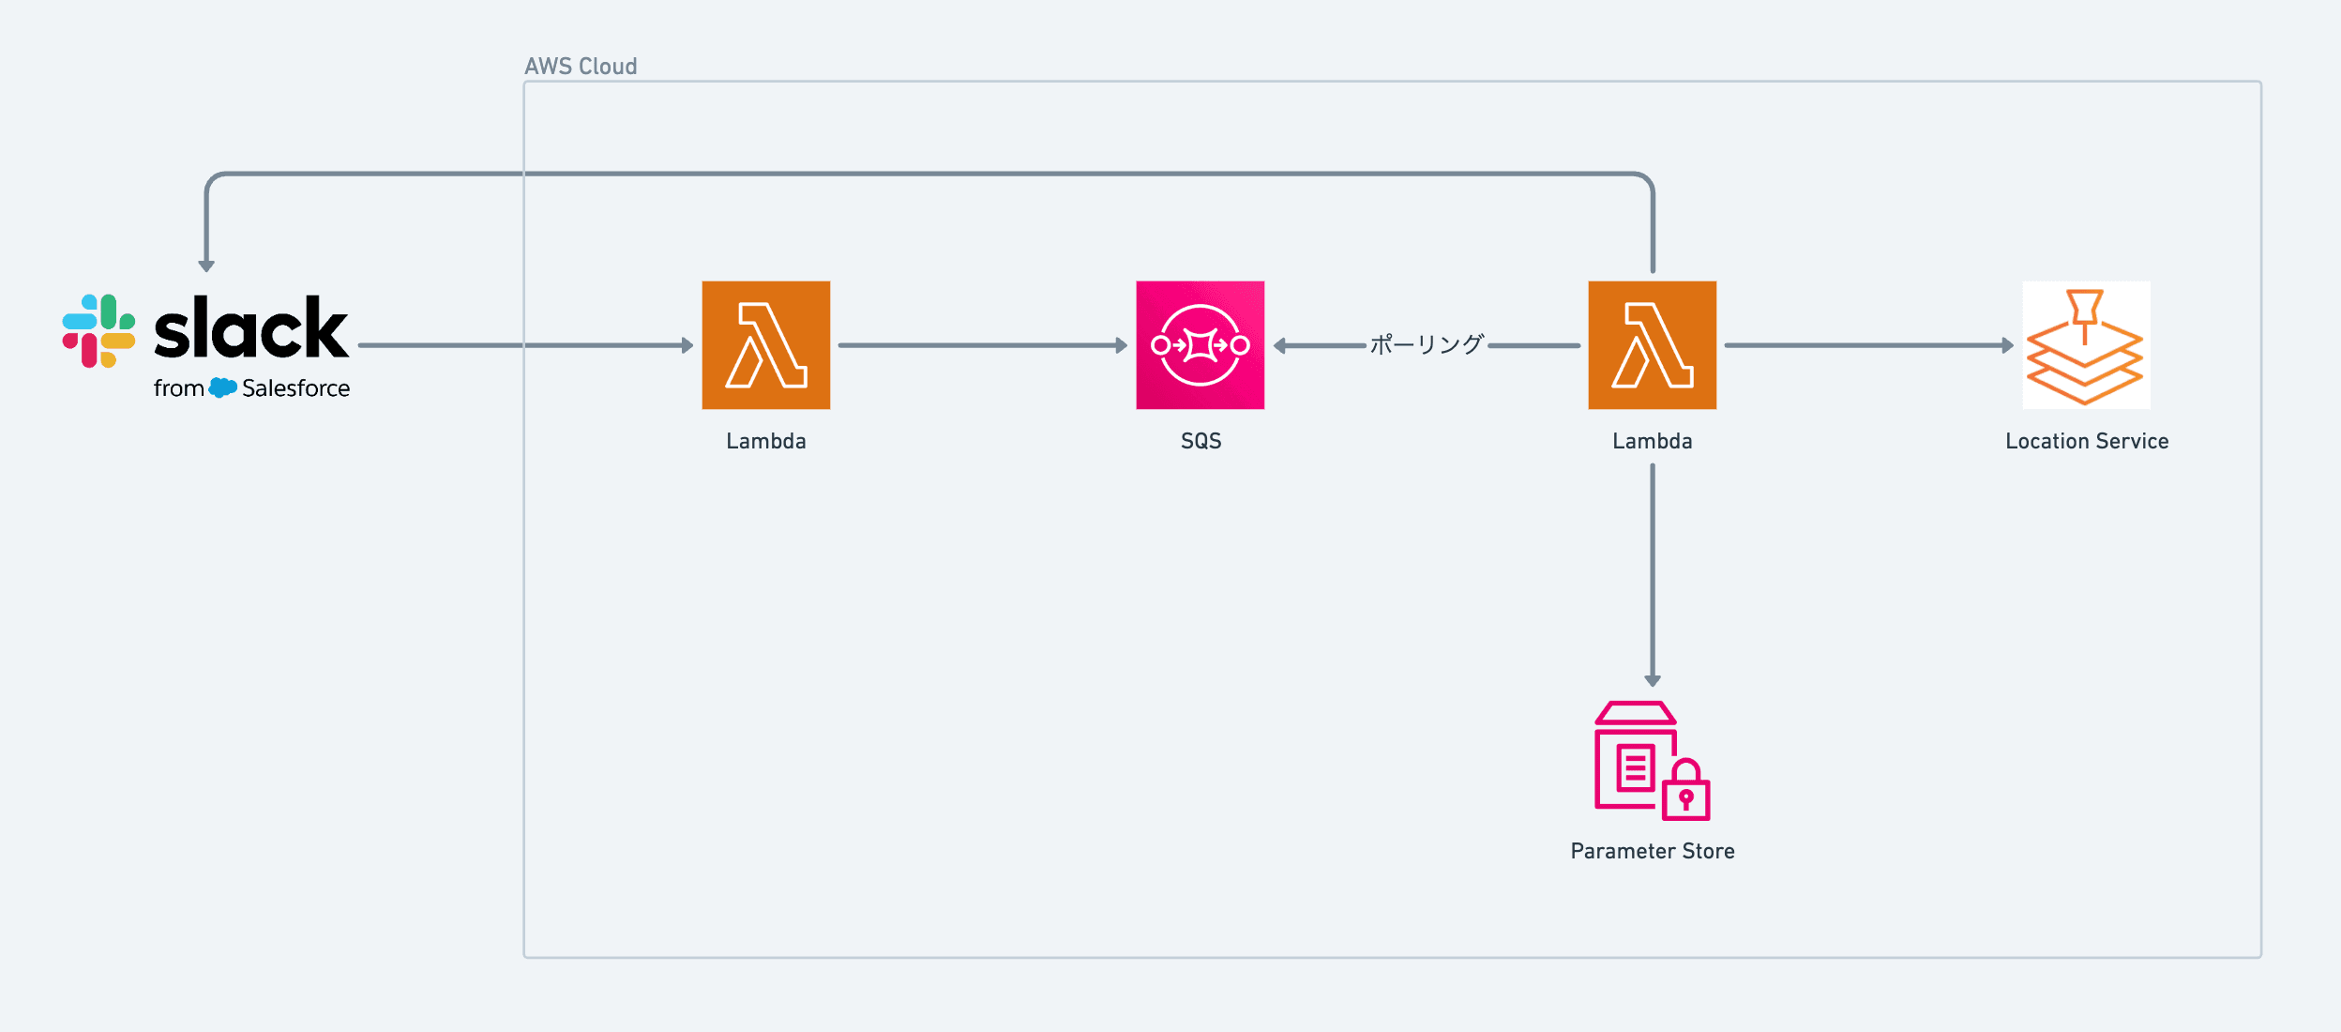Click the 'Parameter Store' caption text
The image size is (2341, 1032).
[1653, 851]
